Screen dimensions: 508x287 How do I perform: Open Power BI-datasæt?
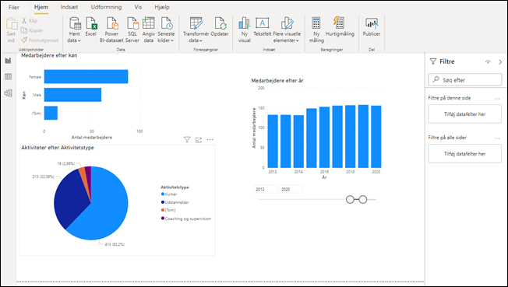tap(111, 30)
